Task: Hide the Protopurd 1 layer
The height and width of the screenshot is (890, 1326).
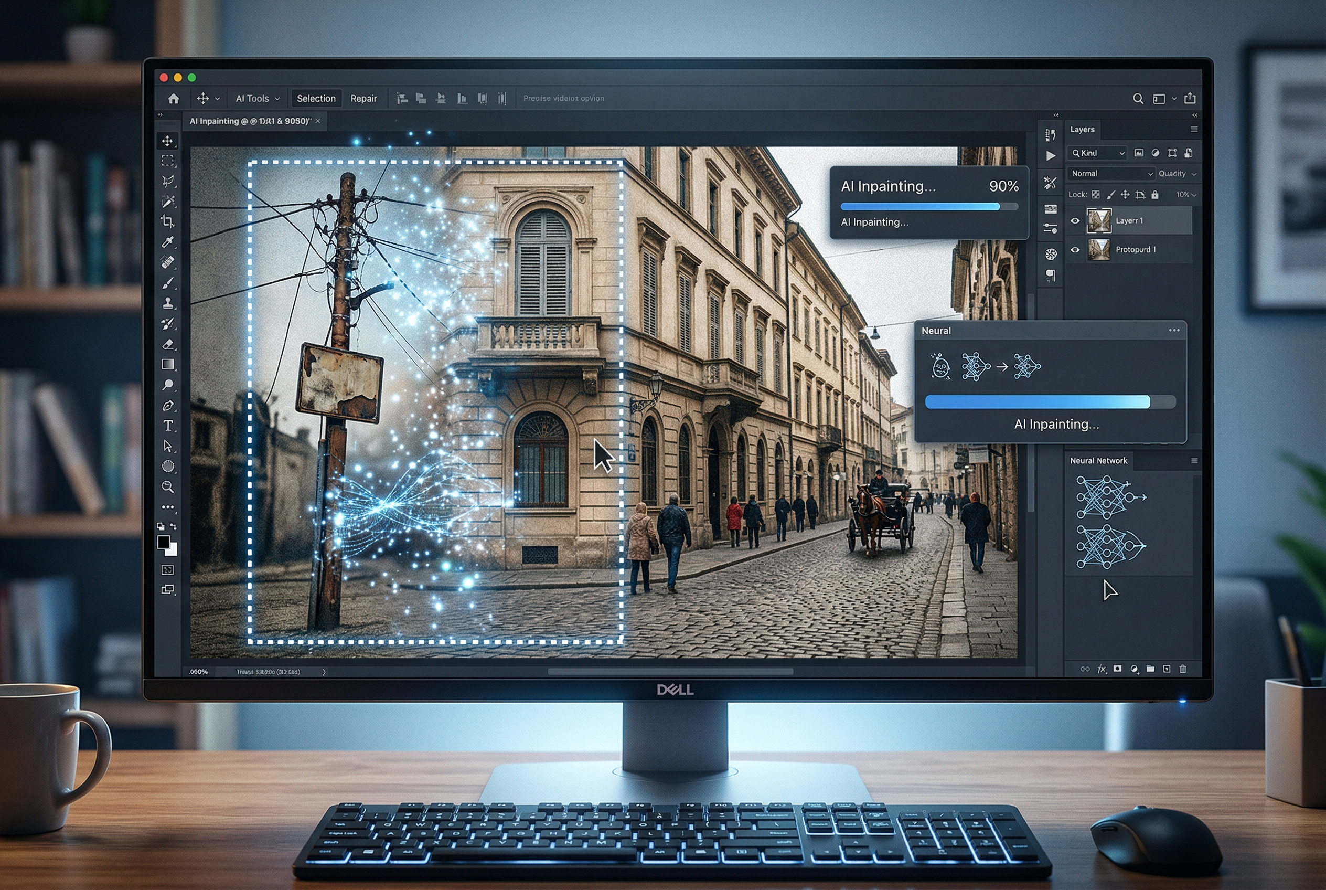Action: pos(1075,250)
